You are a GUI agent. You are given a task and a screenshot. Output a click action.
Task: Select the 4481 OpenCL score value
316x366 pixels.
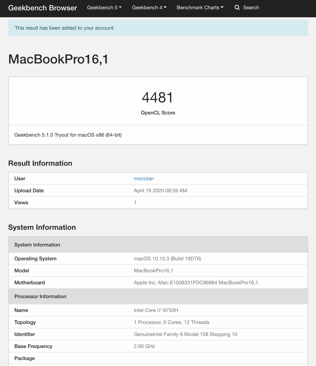pyautogui.click(x=158, y=98)
